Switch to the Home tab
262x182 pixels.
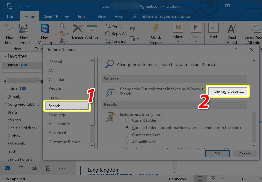(x=30, y=16)
